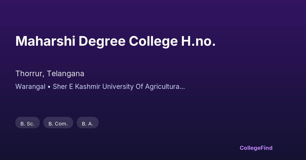Select the B. Com. course pill
Image resolution: width=306 pixels, height=160 pixels.
coord(58,124)
